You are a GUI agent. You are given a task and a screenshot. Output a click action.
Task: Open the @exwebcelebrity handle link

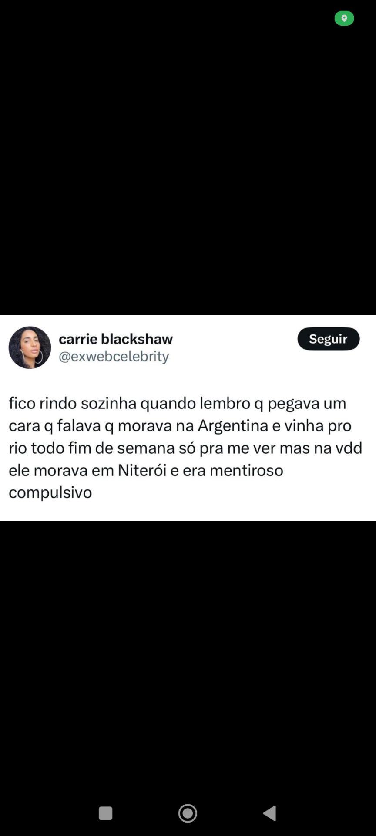[x=114, y=356]
